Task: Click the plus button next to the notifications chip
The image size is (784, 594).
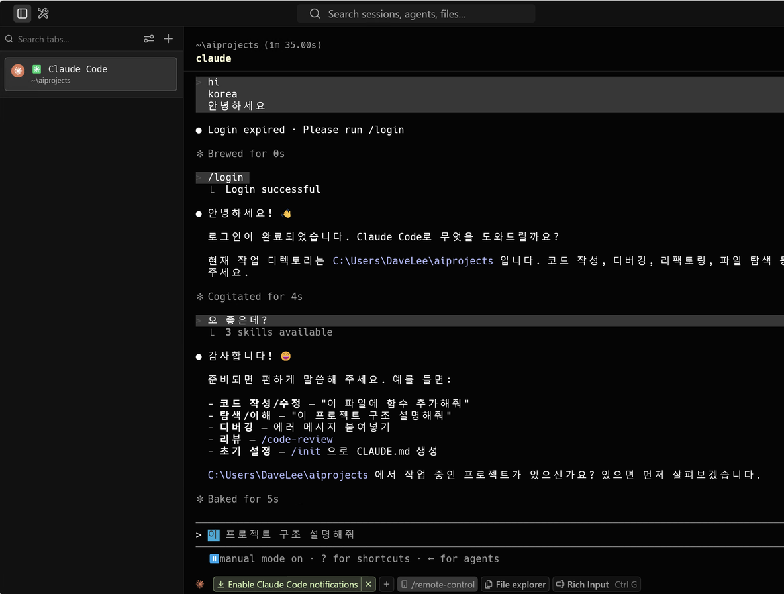Action: coord(387,585)
